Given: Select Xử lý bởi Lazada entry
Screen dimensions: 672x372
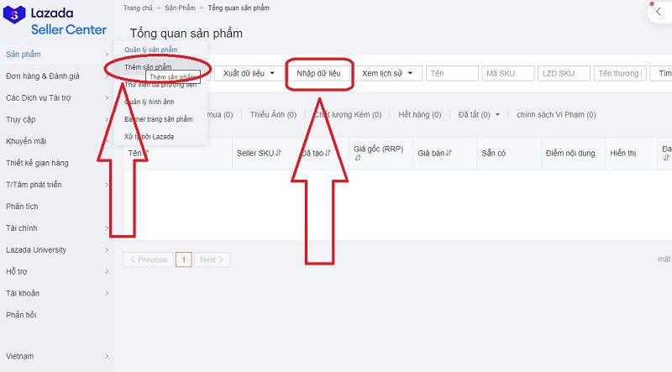Looking at the screenshot, I should 150,137.
